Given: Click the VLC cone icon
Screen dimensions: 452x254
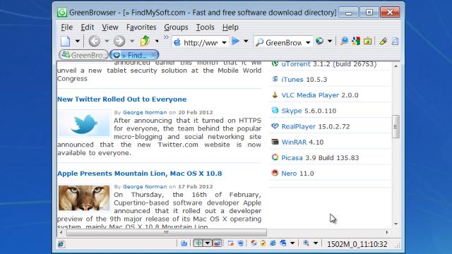Looking at the screenshot, I should [275, 95].
